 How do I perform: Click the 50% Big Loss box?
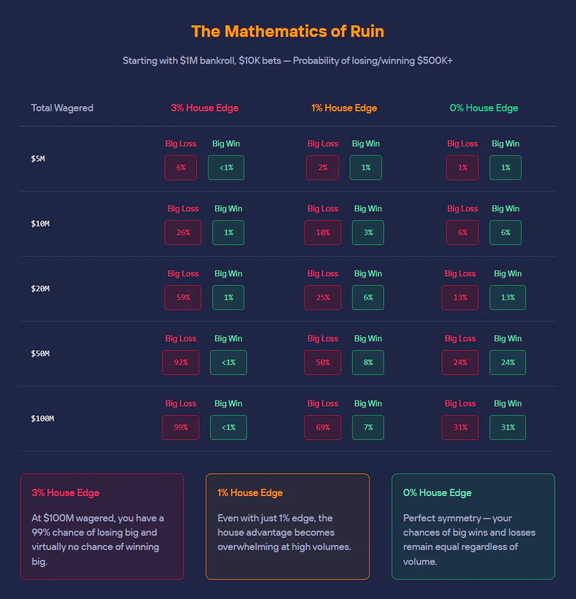[x=322, y=362]
